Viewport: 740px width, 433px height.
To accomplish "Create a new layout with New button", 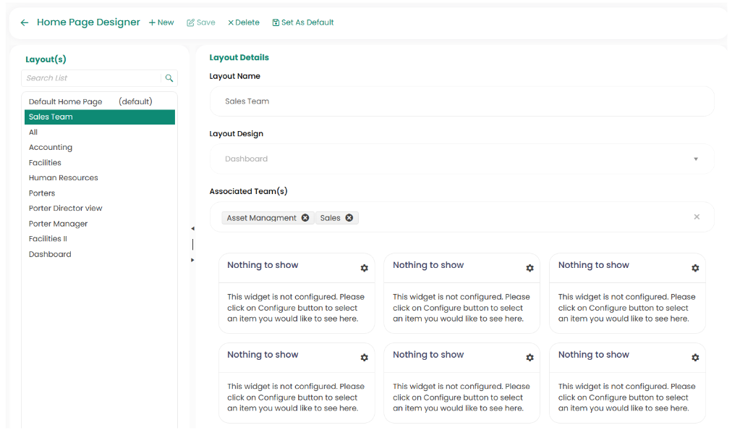I will [161, 22].
